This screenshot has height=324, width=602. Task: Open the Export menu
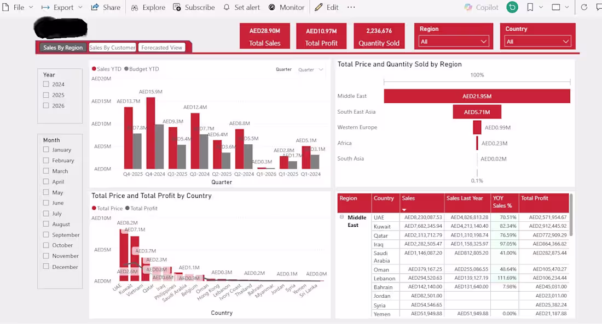pyautogui.click(x=62, y=7)
